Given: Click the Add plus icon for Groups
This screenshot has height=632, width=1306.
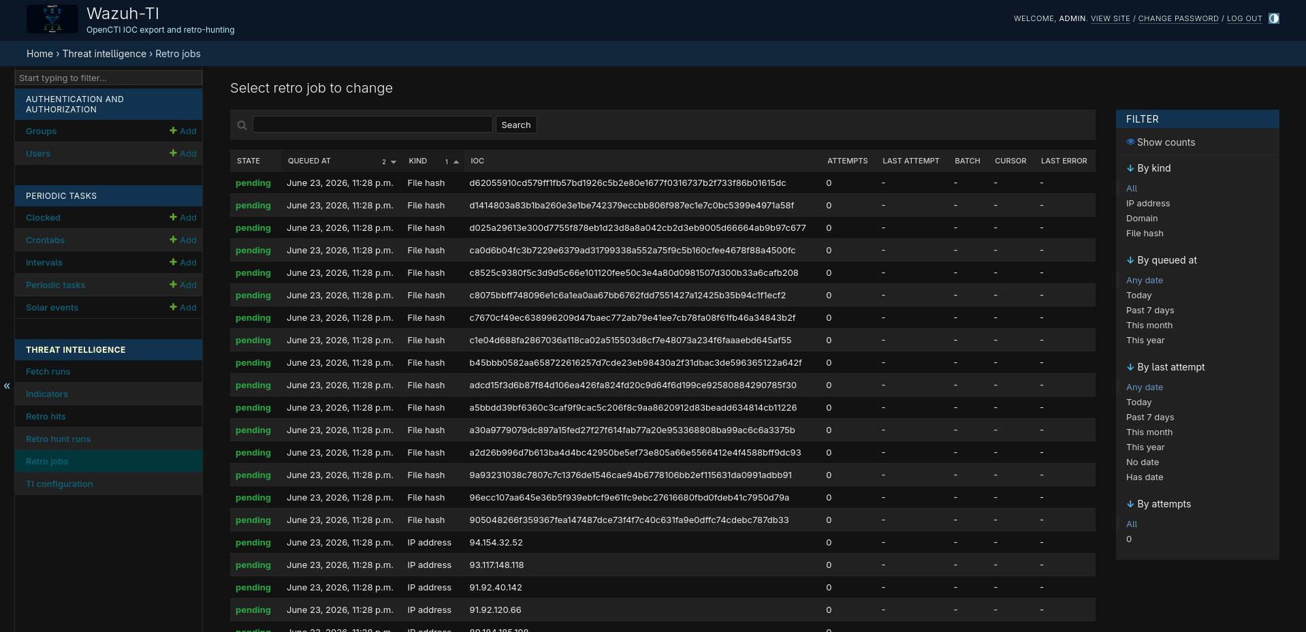Looking at the screenshot, I should coord(173,131).
